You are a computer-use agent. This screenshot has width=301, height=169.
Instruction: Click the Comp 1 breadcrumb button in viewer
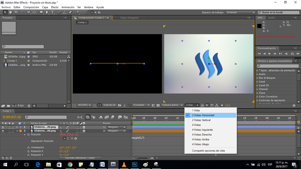pos(82,23)
